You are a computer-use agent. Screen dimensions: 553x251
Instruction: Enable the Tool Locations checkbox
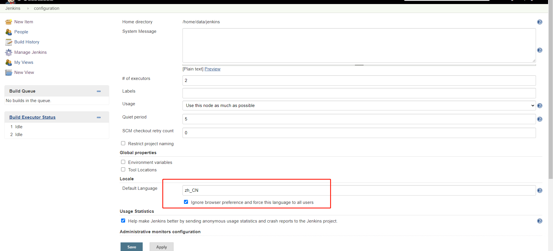pyautogui.click(x=123, y=169)
